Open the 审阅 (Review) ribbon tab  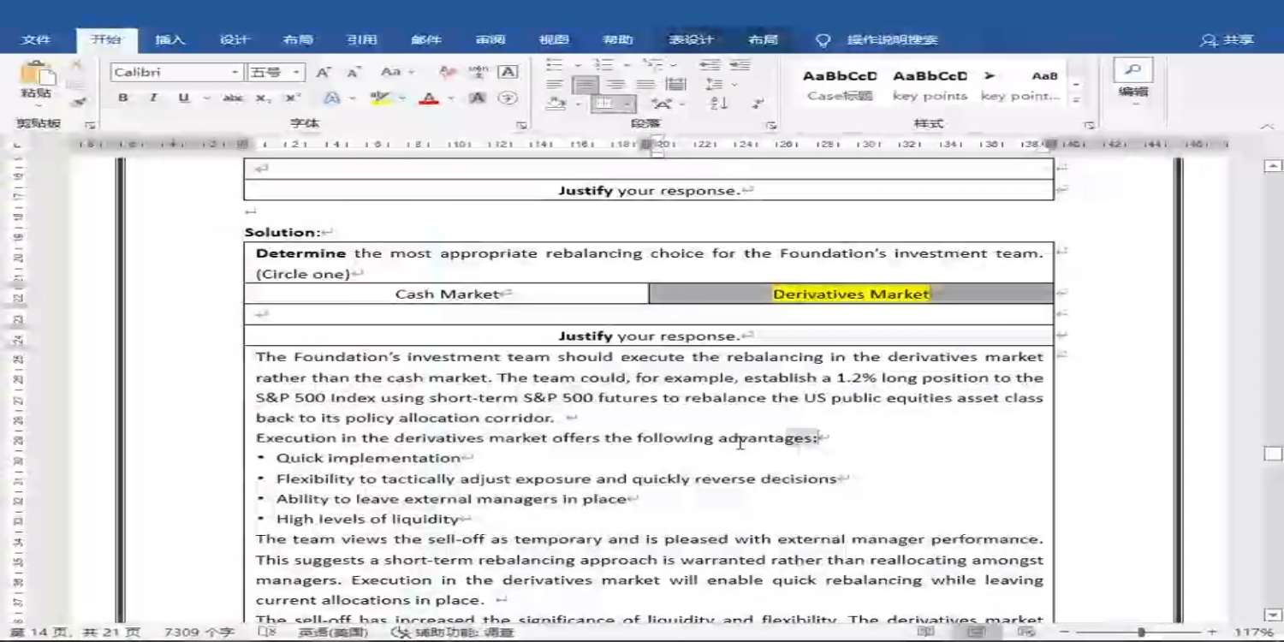click(490, 39)
